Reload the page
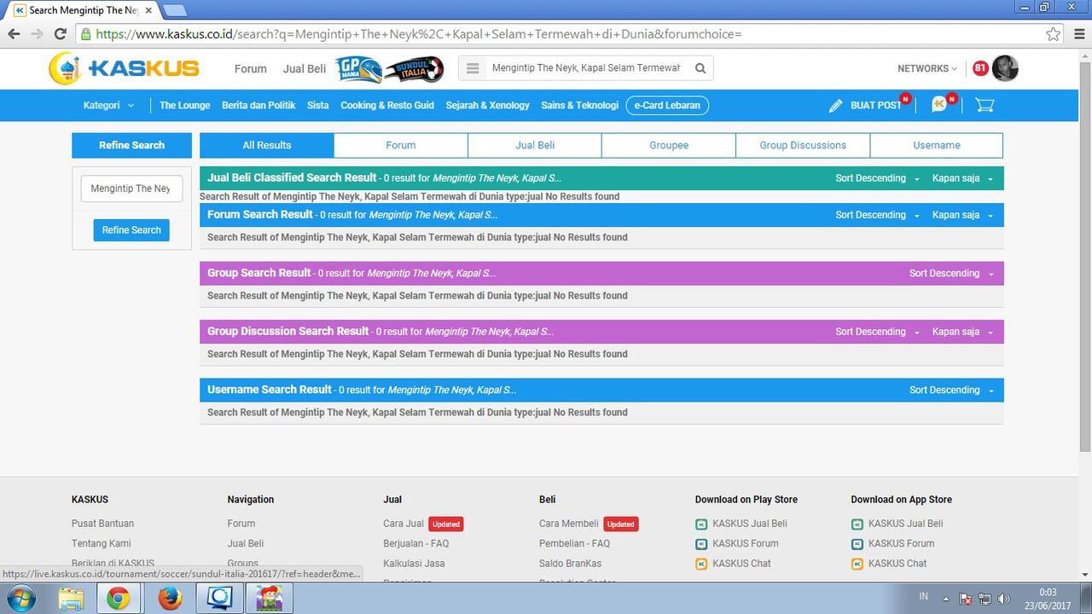 (x=60, y=34)
